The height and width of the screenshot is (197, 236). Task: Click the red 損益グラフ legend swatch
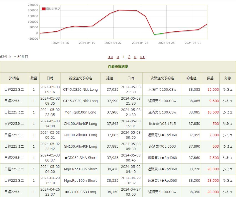click(44, 9)
